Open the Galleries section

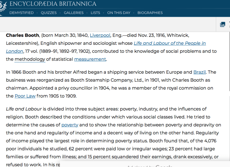tap(74, 13)
